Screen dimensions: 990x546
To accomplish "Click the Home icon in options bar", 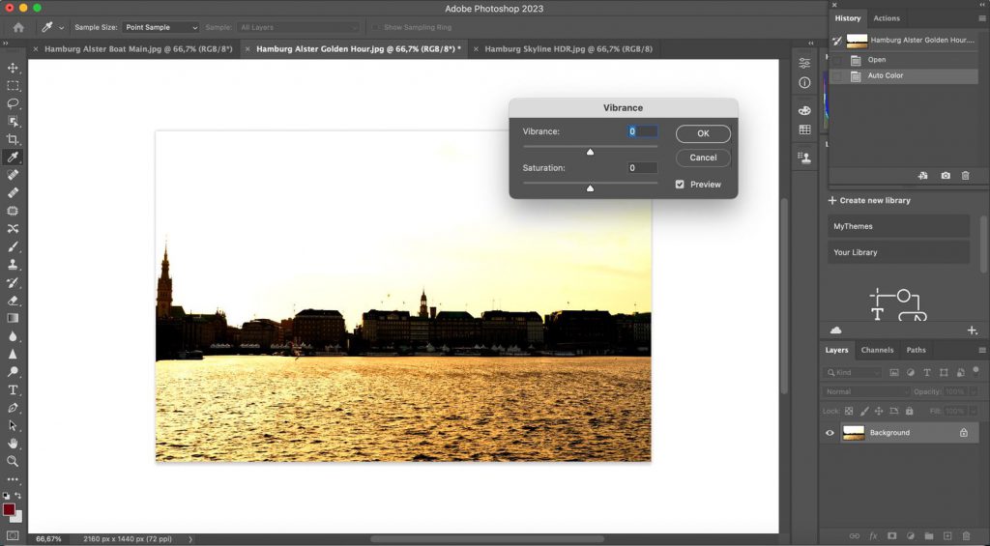I will (x=18, y=27).
